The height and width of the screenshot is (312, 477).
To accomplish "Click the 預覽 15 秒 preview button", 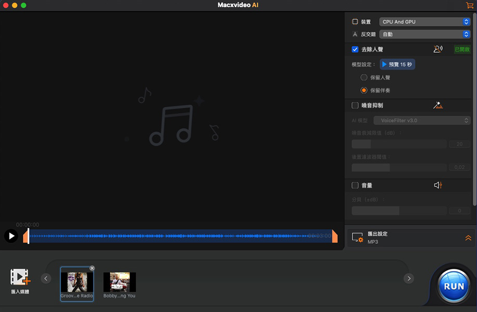I will (397, 64).
